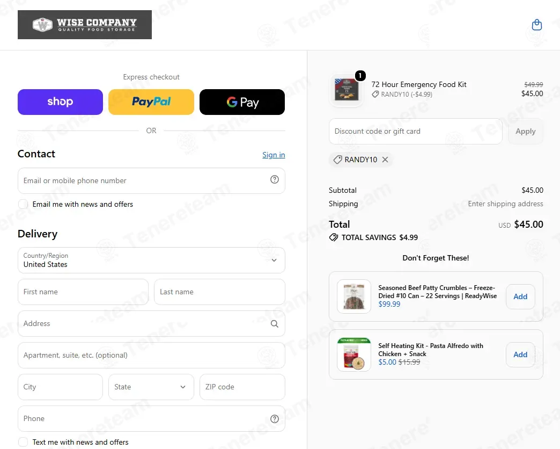Click the Wise Company logo

pyautogui.click(x=85, y=25)
